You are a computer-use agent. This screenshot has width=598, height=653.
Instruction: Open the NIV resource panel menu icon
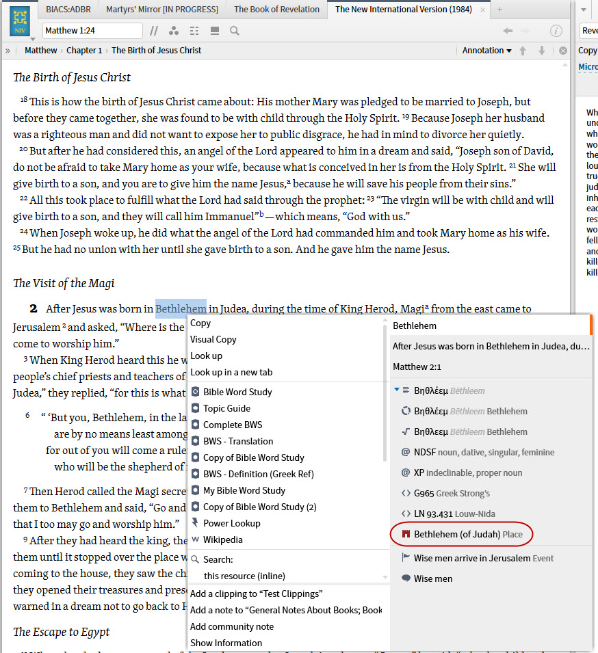(x=20, y=22)
